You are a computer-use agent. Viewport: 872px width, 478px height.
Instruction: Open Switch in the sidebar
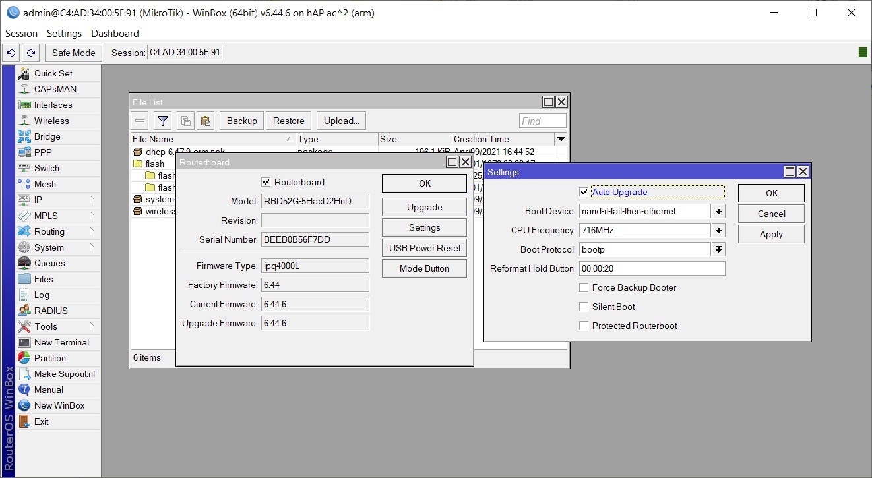coord(58,168)
